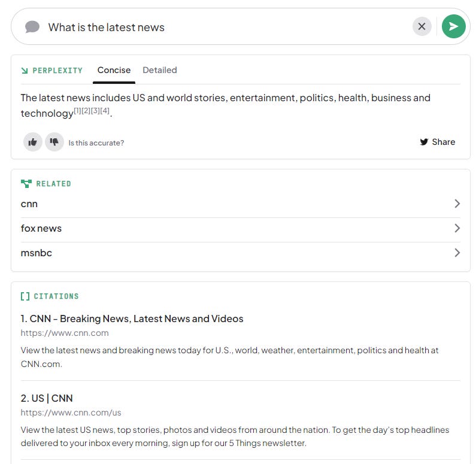Open the https://www.cnn.com URL
The width and height of the screenshot is (476, 464).
(x=65, y=333)
